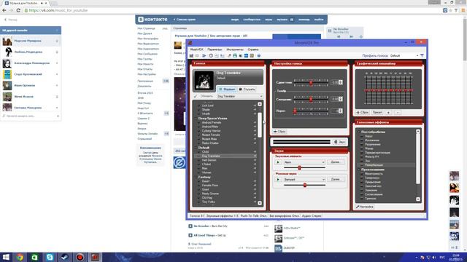Play the background sound
Screen dimensions: 467x262
(278, 180)
